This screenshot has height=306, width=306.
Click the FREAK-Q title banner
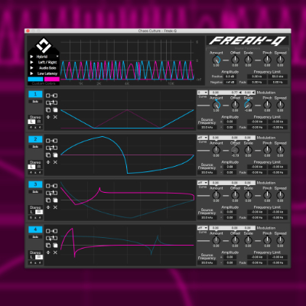point(247,41)
